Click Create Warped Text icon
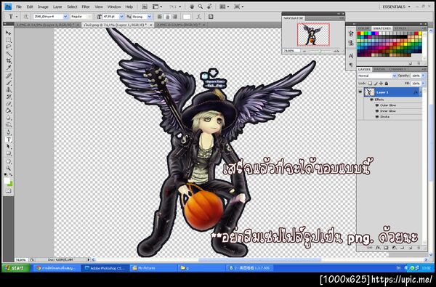Image resolution: width=436 pixels, height=287 pixels. point(198,17)
